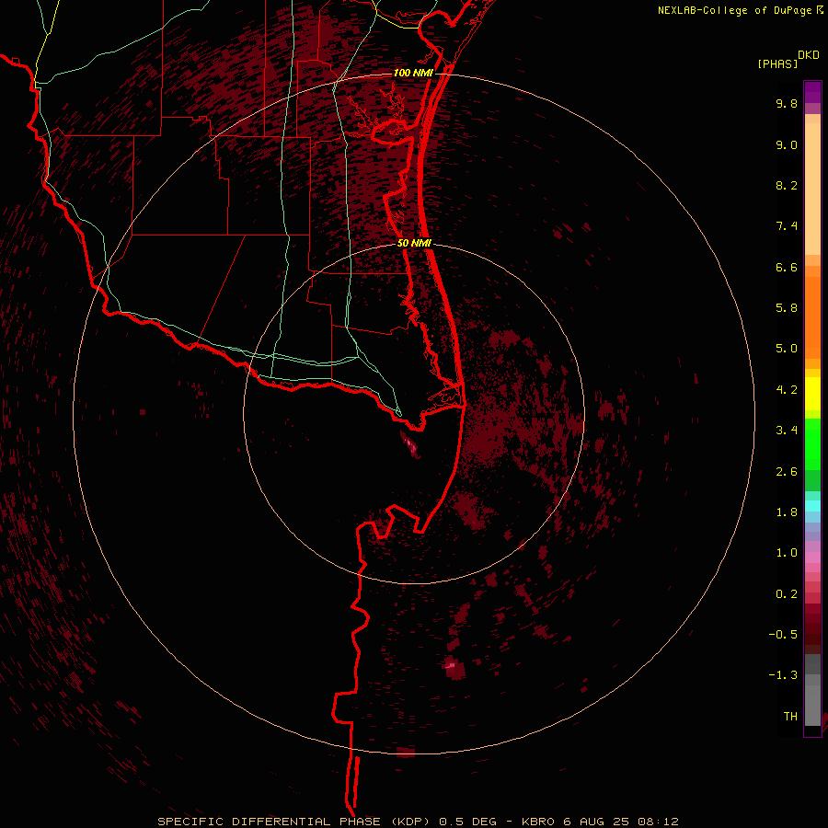
Task: Click the pink echo offshore south of radar
Action: 451,665
